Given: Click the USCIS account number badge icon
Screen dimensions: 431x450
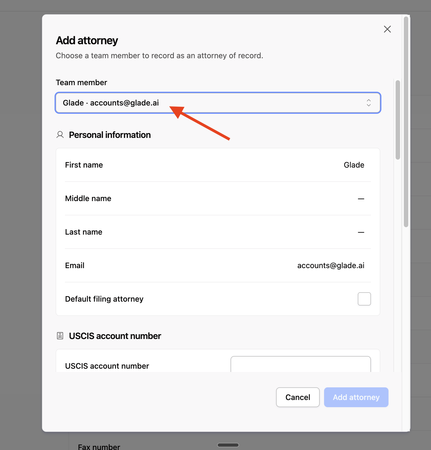Looking at the screenshot, I should 60,336.
